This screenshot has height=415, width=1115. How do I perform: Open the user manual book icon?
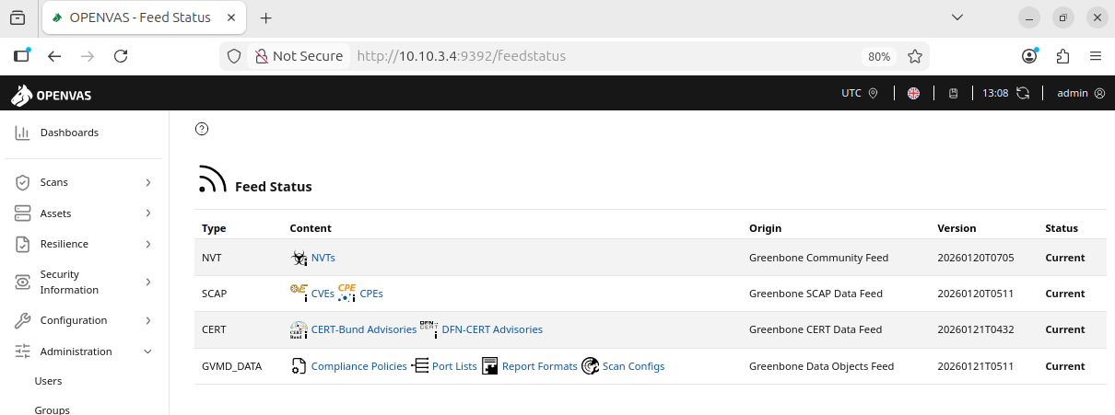(x=954, y=93)
